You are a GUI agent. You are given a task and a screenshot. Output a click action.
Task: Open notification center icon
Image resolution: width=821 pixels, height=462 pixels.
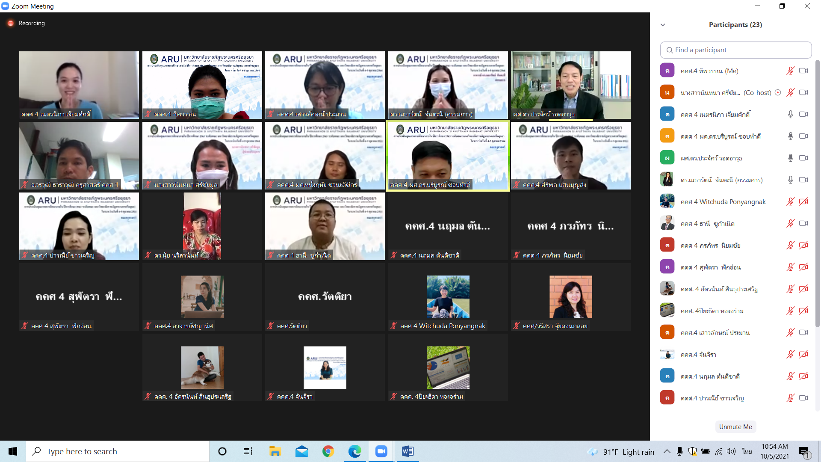(x=805, y=452)
